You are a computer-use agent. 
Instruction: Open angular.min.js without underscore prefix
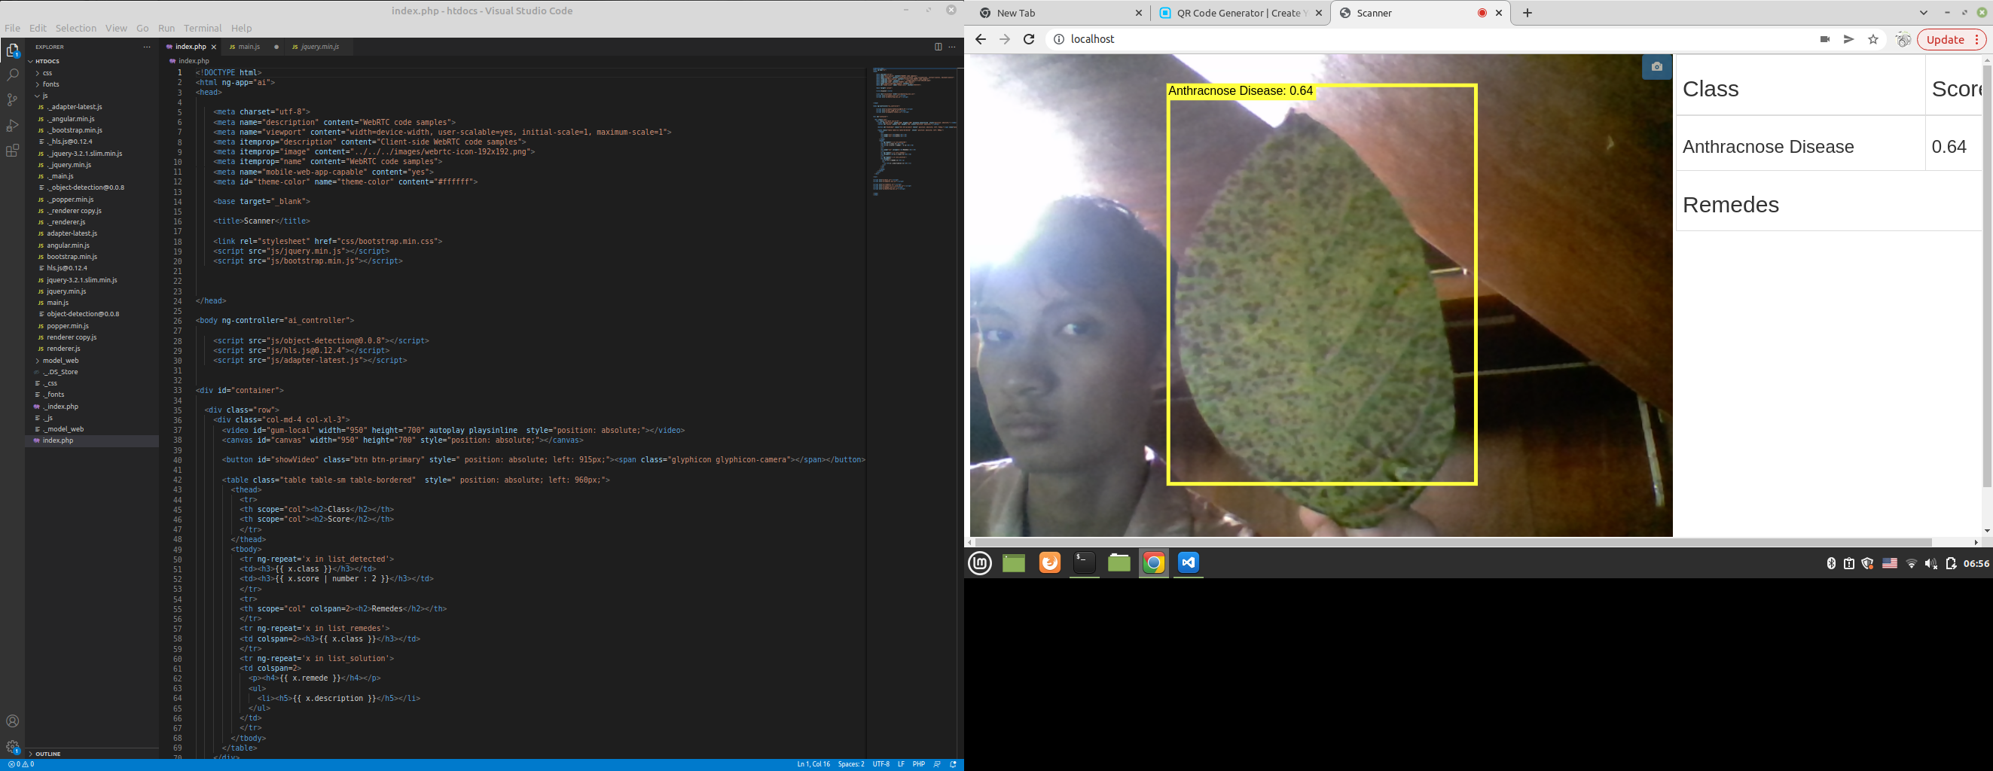pyautogui.click(x=68, y=245)
